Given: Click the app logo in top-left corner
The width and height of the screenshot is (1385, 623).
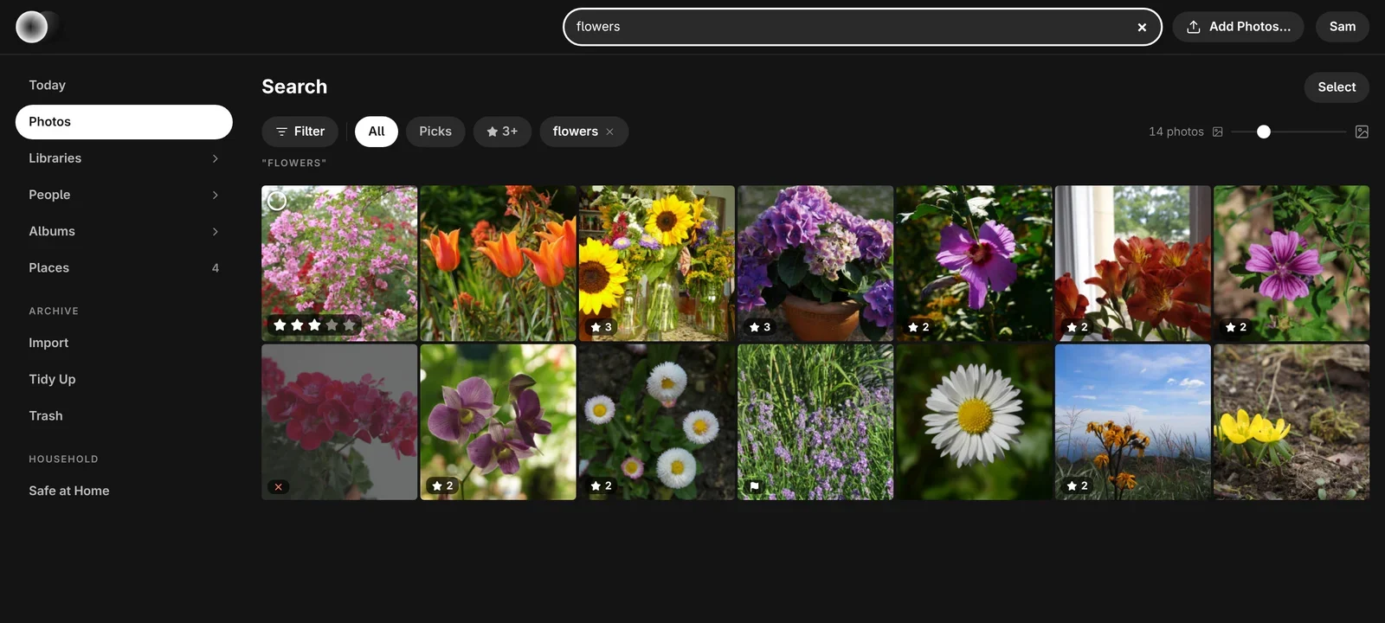Looking at the screenshot, I should (x=32, y=27).
